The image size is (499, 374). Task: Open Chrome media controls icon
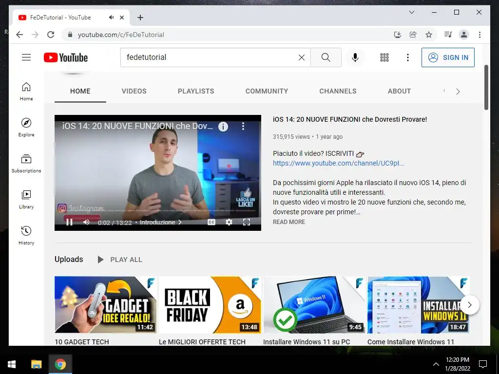click(x=448, y=35)
